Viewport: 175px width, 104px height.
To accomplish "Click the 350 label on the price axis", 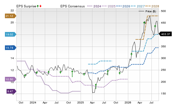I will [164, 47].
